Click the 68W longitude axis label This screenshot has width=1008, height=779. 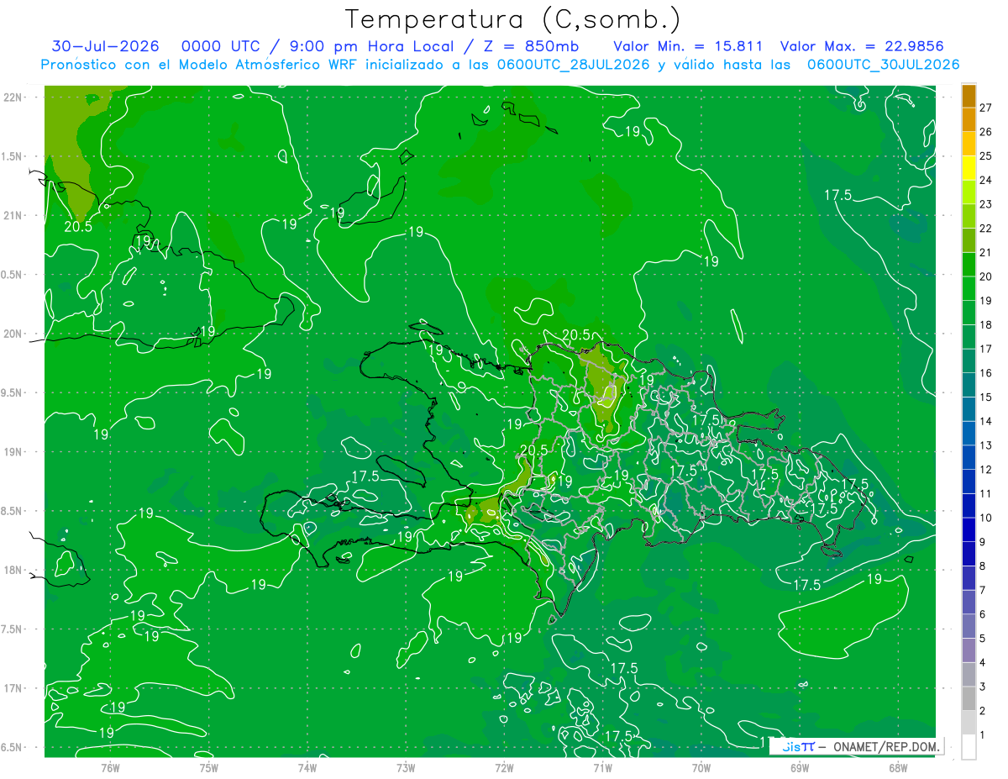click(898, 768)
